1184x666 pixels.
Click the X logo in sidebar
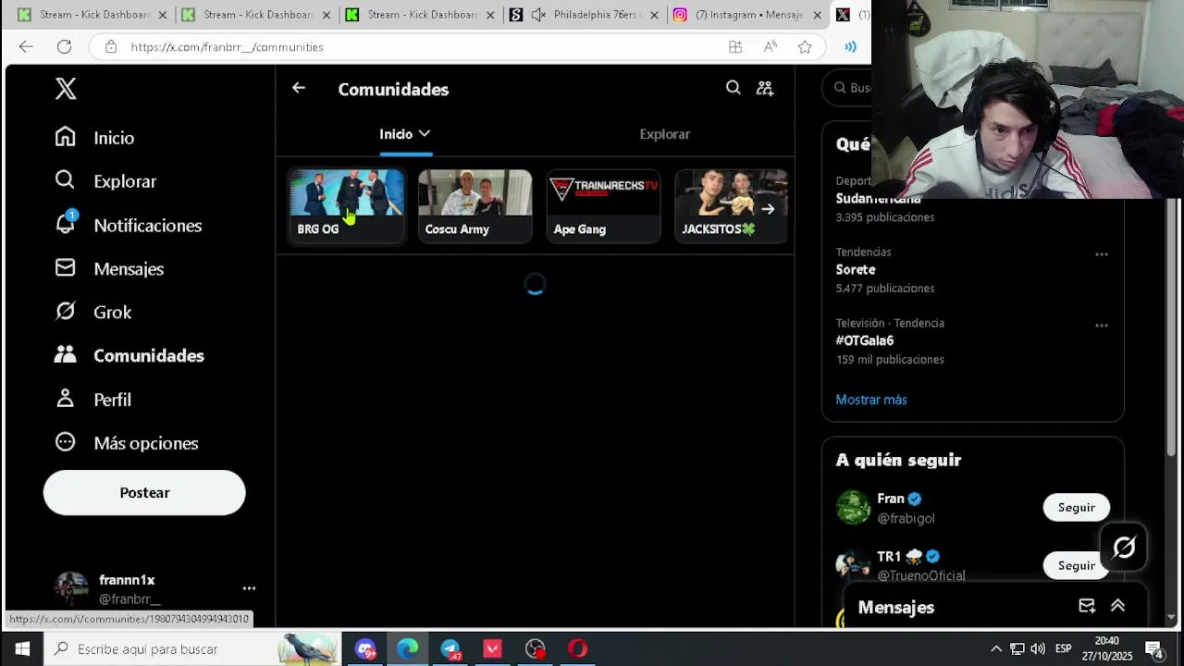click(x=65, y=89)
